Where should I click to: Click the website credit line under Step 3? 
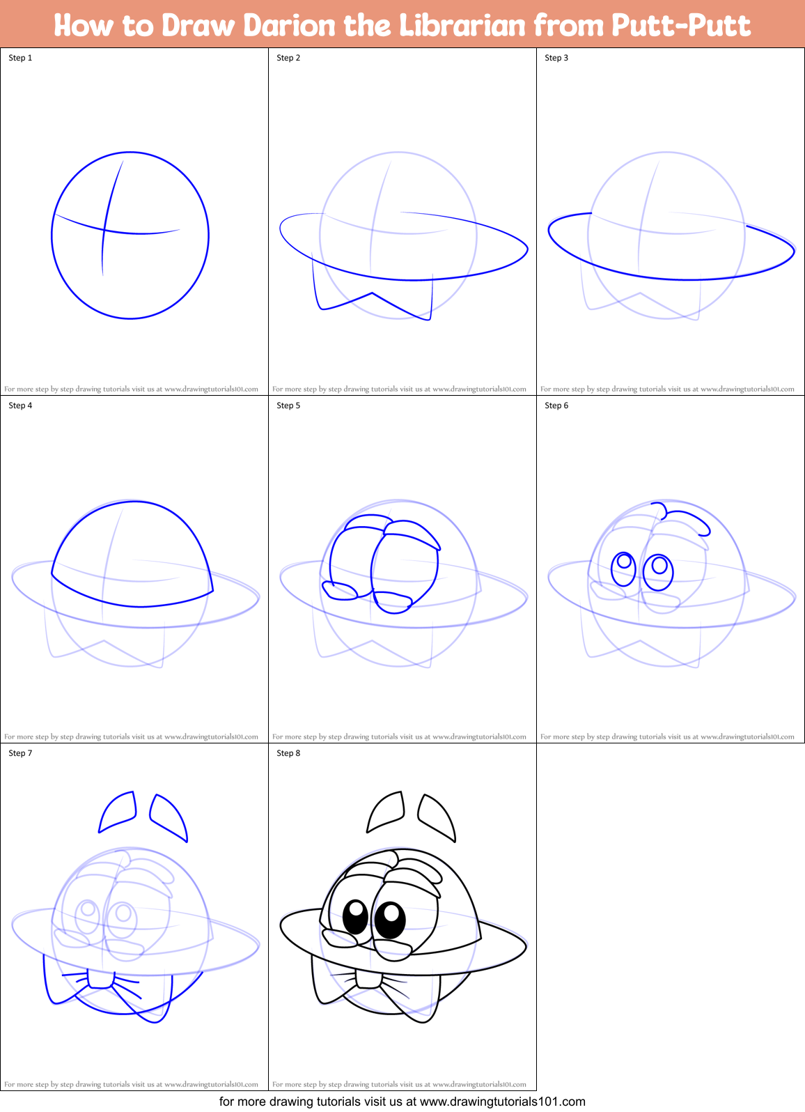[667, 389]
